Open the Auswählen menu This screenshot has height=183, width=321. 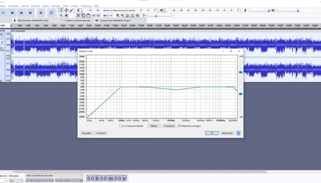click(13, 6)
